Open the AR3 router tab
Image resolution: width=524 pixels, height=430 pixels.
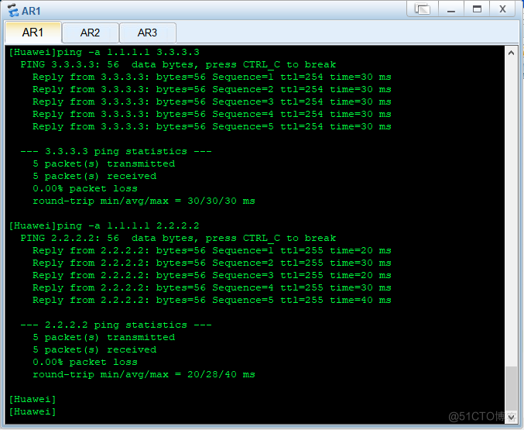coord(147,33)
